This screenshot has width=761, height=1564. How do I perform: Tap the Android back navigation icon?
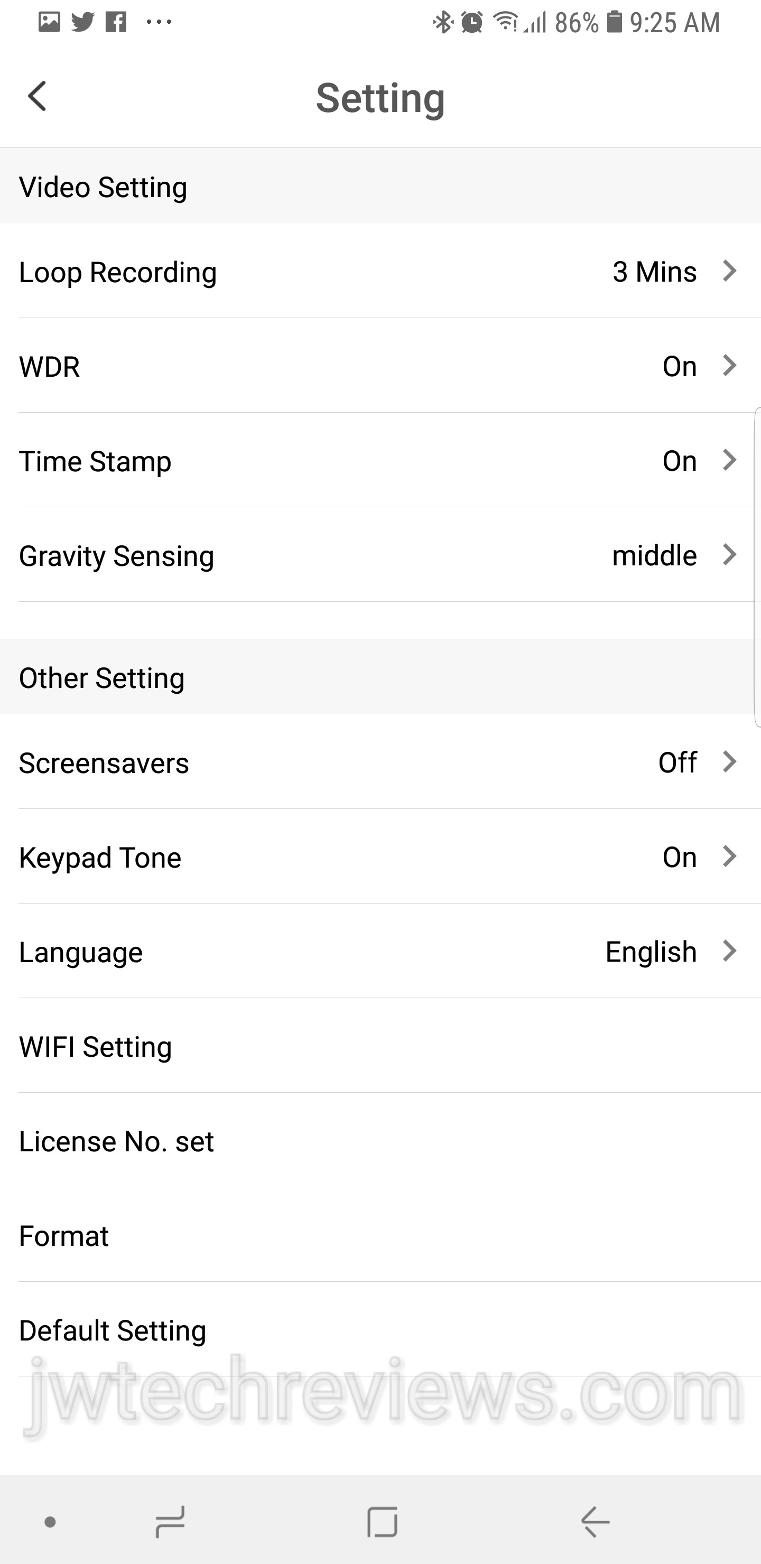tap(595, 1522)
